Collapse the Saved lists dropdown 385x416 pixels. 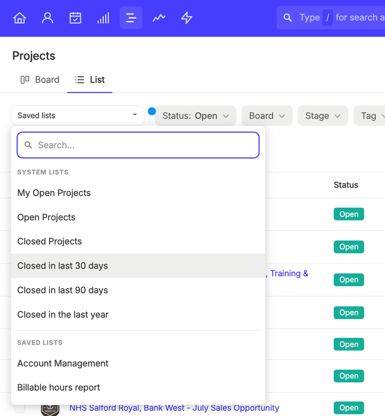pos(78,115)
